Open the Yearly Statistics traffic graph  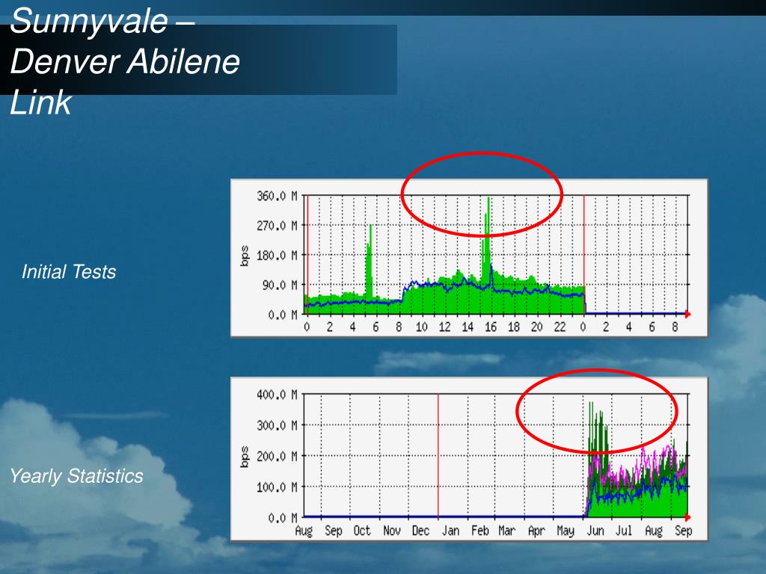pyautogui.click(x=469, y=459)
